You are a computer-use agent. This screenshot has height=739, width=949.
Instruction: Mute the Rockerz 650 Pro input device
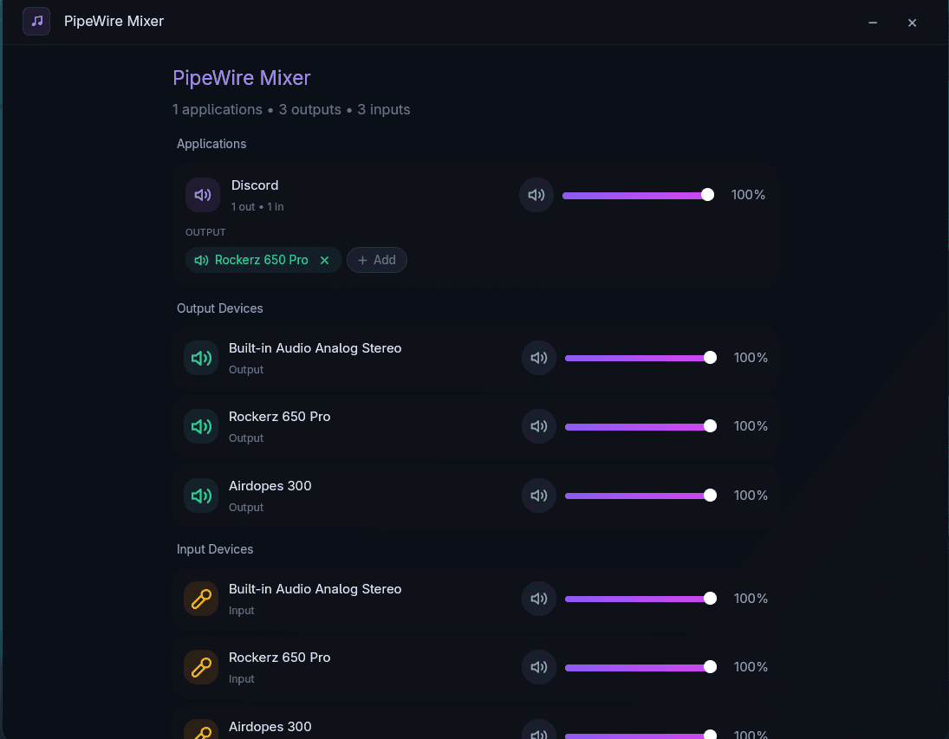[539, 667]
